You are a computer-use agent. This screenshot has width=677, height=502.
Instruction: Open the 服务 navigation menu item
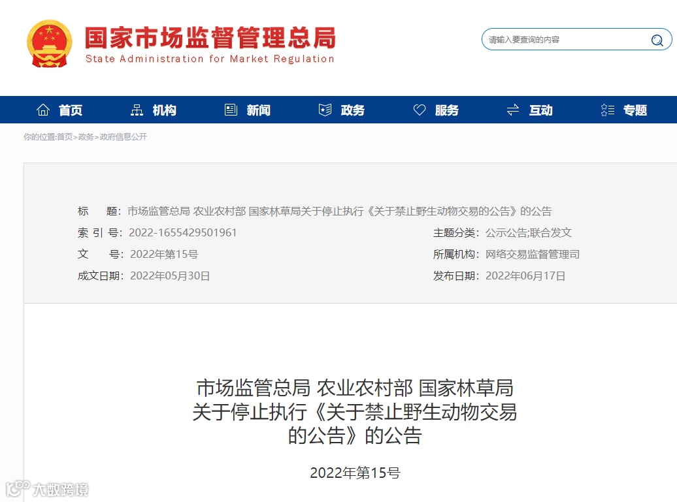447,110
